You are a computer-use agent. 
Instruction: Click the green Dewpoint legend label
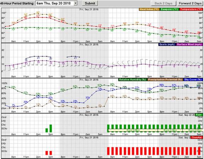tap(169, 9)
